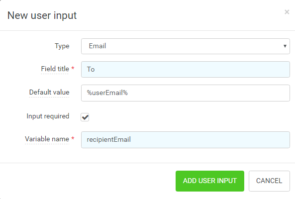Click the Type dropdown arrow
Image resolution: width=295 pixels, height=199 pixels.
pos(285,46)
